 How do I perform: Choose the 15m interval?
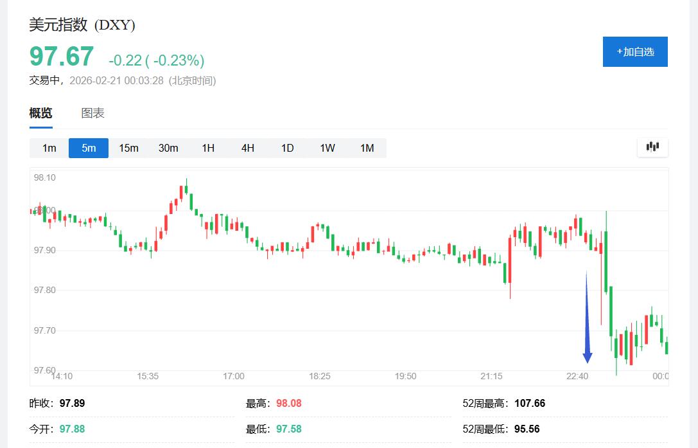[128, 148]
